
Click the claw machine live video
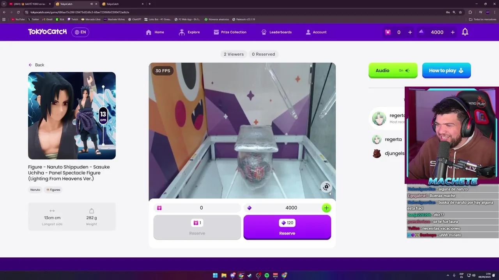pos(242,131)
